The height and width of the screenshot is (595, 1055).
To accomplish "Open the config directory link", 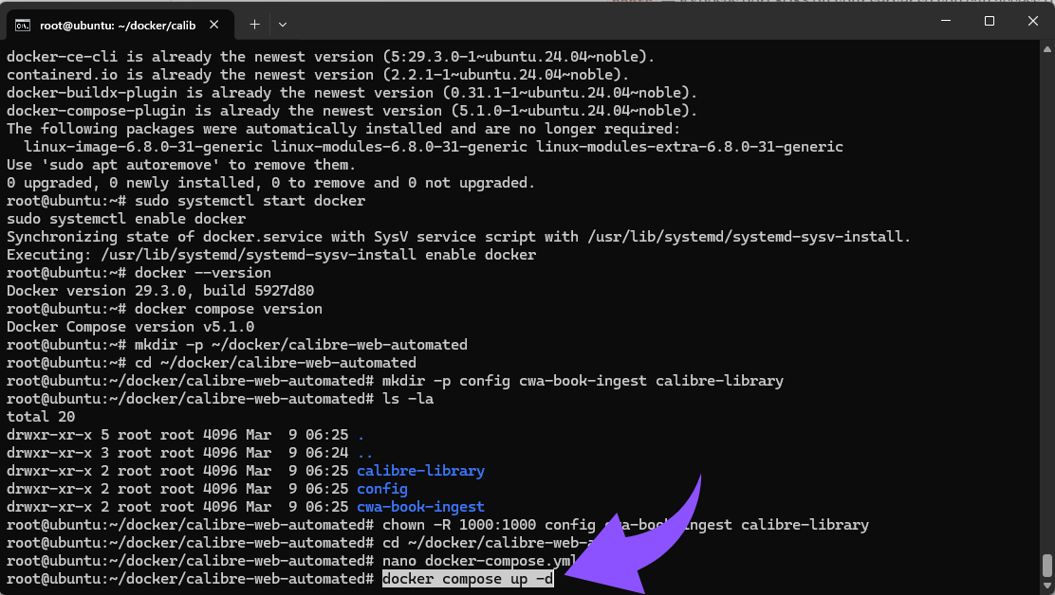I will tap(381, 489).
